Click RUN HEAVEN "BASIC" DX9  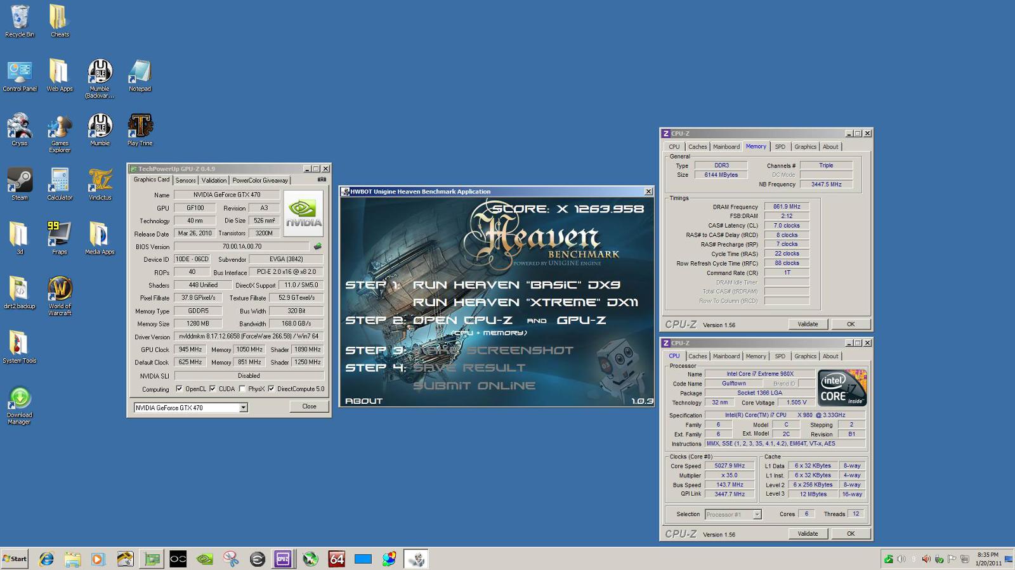tap(516, 285)
